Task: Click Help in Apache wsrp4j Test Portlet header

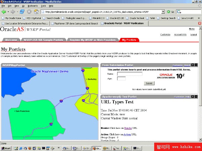Action: point(188,97)
